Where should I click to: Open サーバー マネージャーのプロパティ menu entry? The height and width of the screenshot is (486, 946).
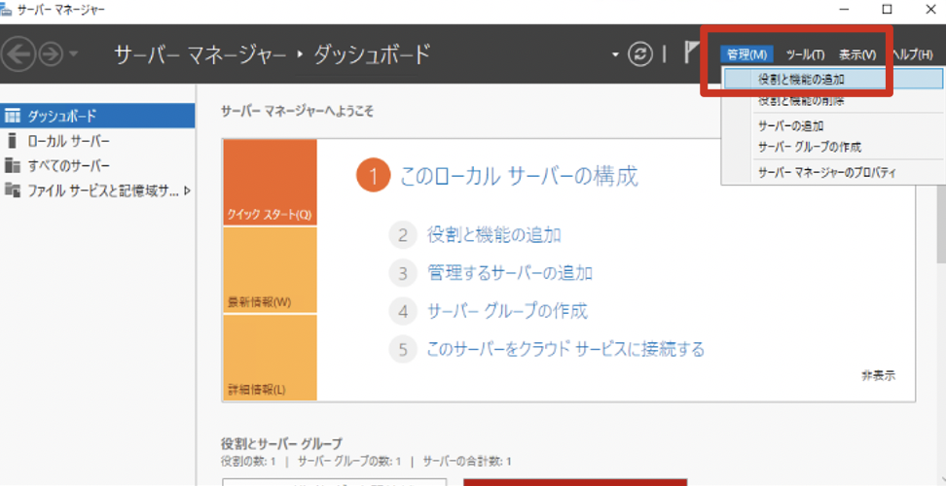pyautogui.click(x=832, y=173)
